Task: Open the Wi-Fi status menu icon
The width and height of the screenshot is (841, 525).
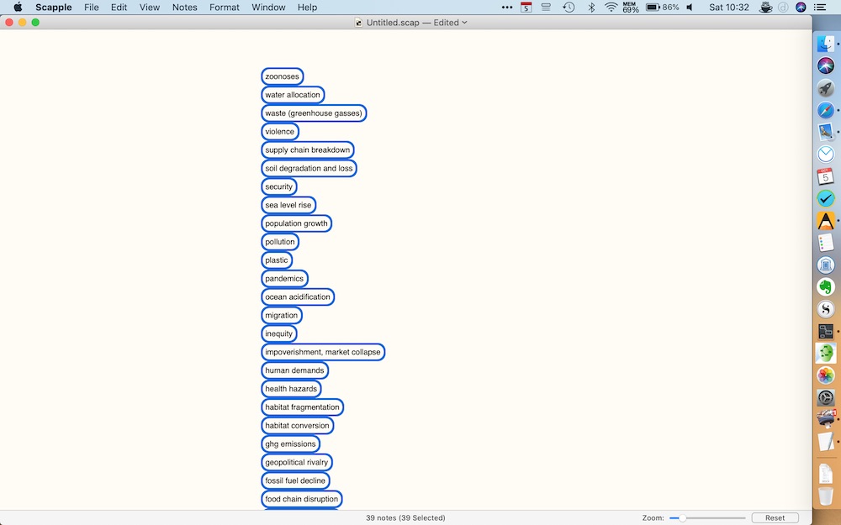Action: point(611,7)
